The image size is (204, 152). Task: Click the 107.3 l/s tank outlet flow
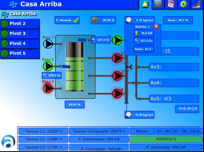coord(101,40)
